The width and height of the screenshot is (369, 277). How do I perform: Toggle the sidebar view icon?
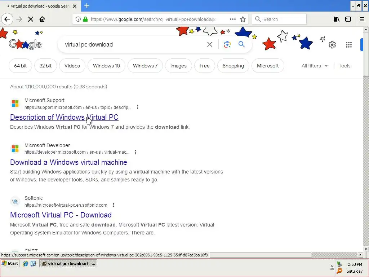pos(348,19)
